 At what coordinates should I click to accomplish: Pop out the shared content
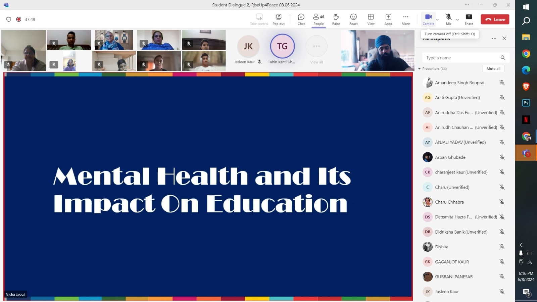pyautogui.click(x=279, y=19)
